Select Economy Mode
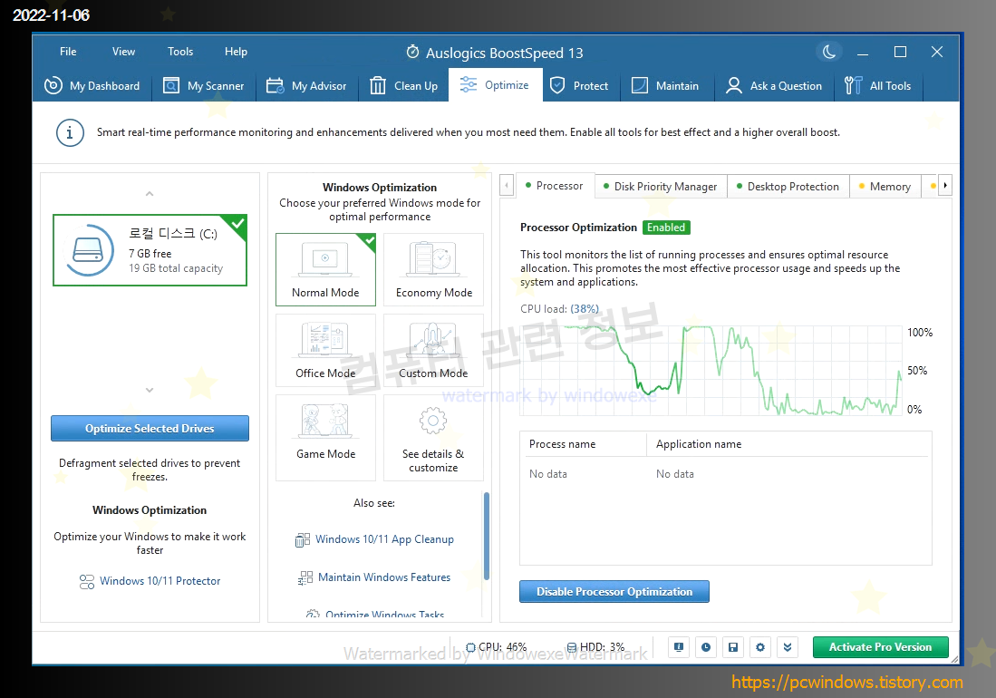The height and width of the screenshot is (698, 996). 434,269
